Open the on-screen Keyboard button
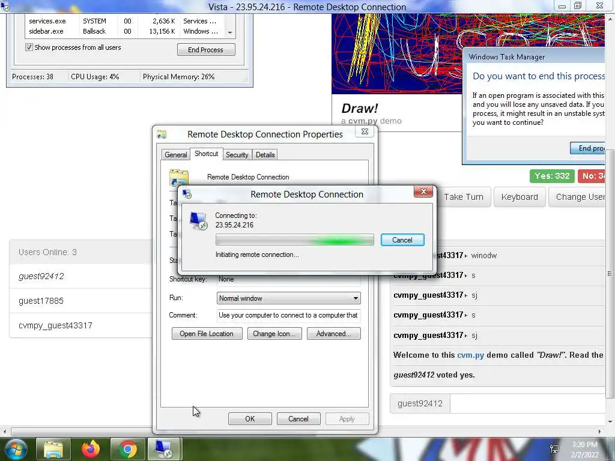Viewport: 615px width, 461px height. point(520,197)
